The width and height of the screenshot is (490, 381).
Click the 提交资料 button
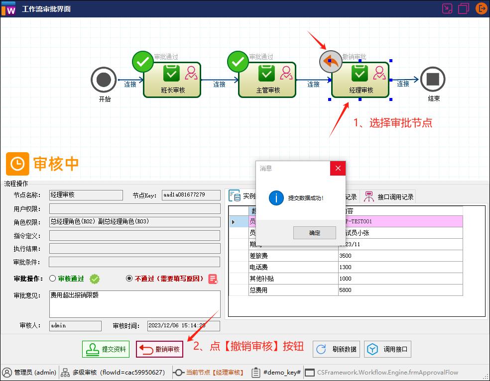tap(106, 349)
